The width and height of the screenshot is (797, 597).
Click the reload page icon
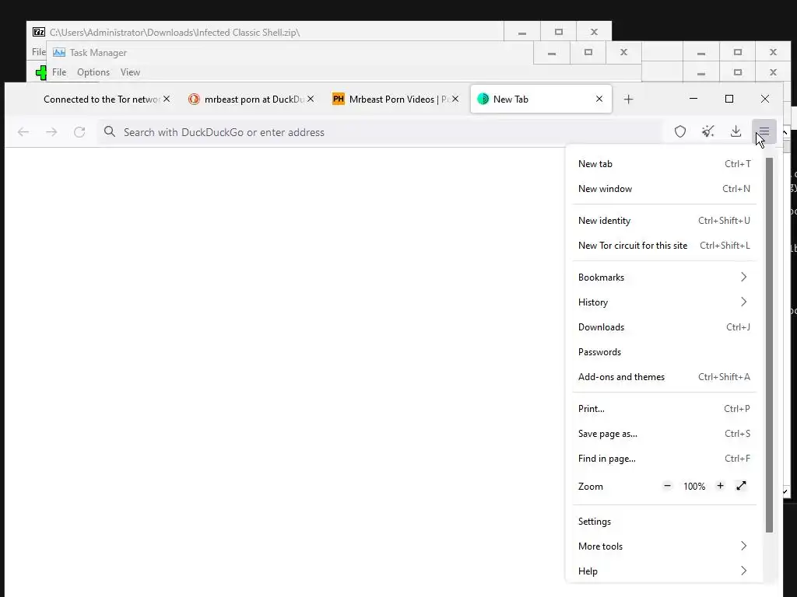click(79, 132)
